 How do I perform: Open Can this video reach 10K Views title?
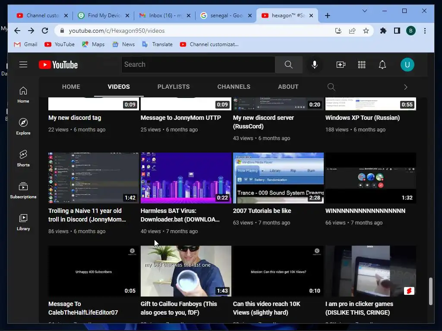click(267, 308)
